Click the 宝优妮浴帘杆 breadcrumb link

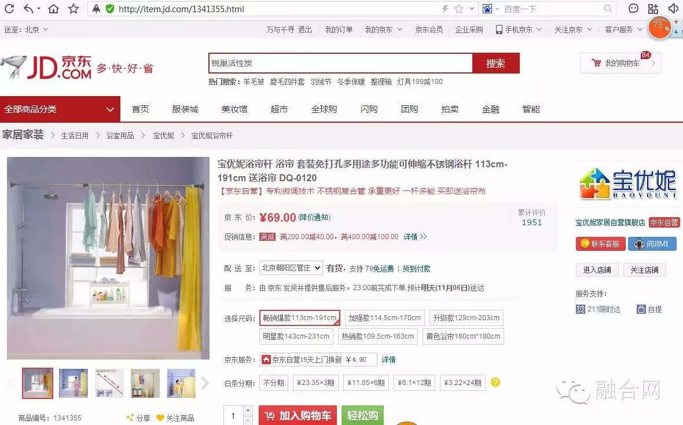212,135
